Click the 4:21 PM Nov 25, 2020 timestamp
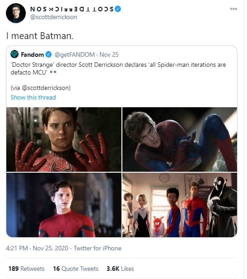Viewport: 247px width, 279px height. (37, 248)
